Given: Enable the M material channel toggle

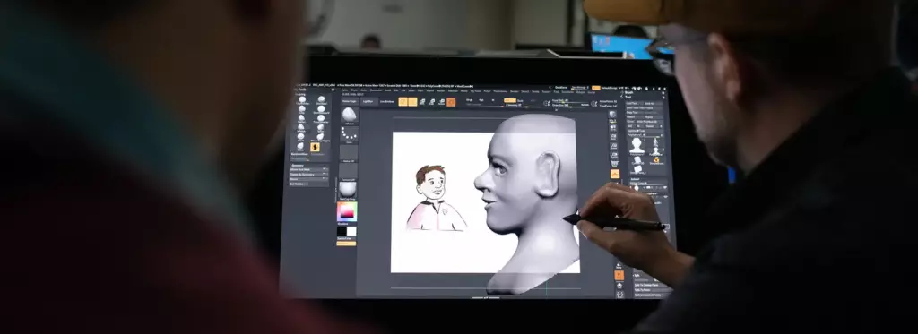Looking at the screenshot, I should click(x=493, y=100).
